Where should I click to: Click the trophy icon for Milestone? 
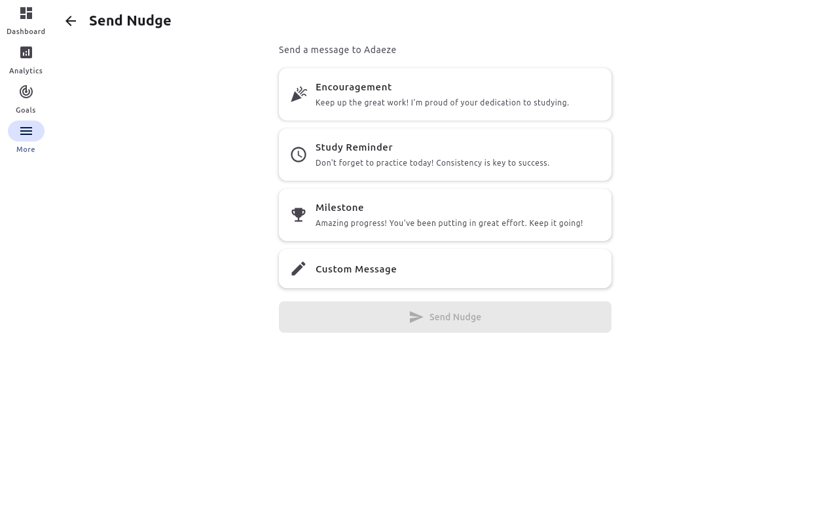pyautogui.click(x=299, y=215)
